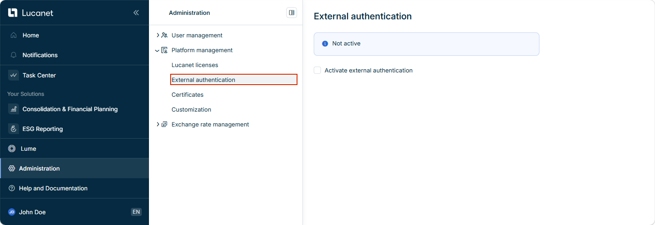
Task: Select Lucanet licenses tree item
Action: tap(195, 65)
